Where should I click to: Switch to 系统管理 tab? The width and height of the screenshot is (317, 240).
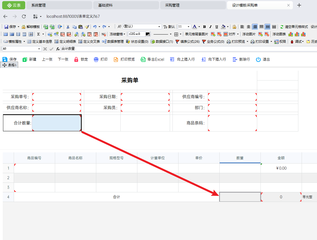click(59, 5)
